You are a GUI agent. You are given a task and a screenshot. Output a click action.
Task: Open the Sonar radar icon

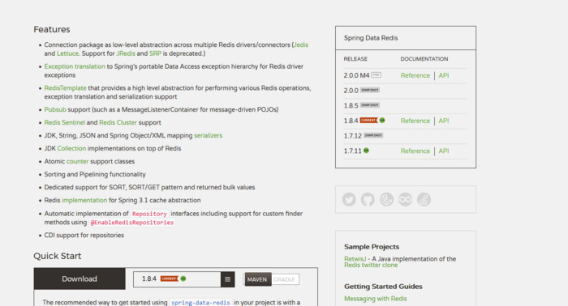click(386, 199)
